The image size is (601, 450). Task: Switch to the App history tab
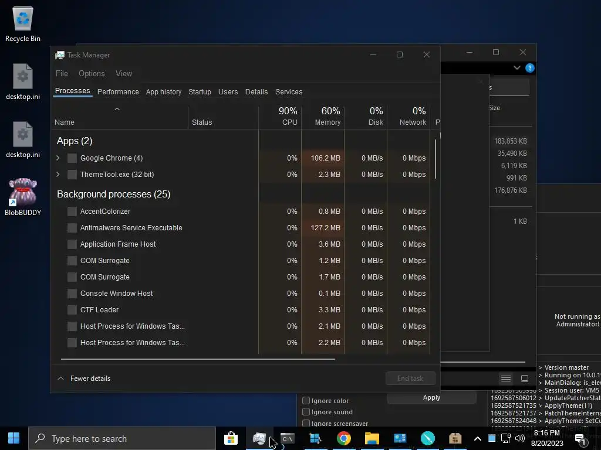point(164,92)
